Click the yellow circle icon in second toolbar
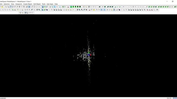Screen dimensions: 177x99 (94, 10)
